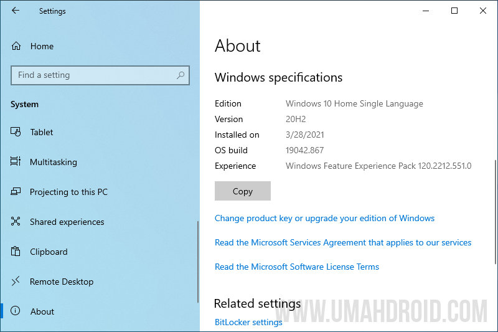498x332 pixels.
Task: Open BitLocker settings link
Action: [x=248, y=322]
